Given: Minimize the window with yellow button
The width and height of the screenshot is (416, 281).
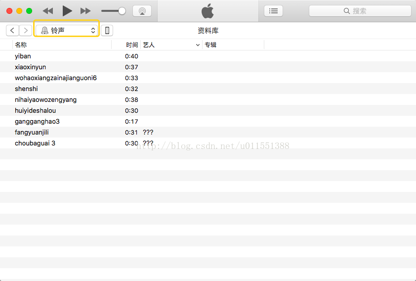Looking at the screenshot, I should click(x=19, y=11).
